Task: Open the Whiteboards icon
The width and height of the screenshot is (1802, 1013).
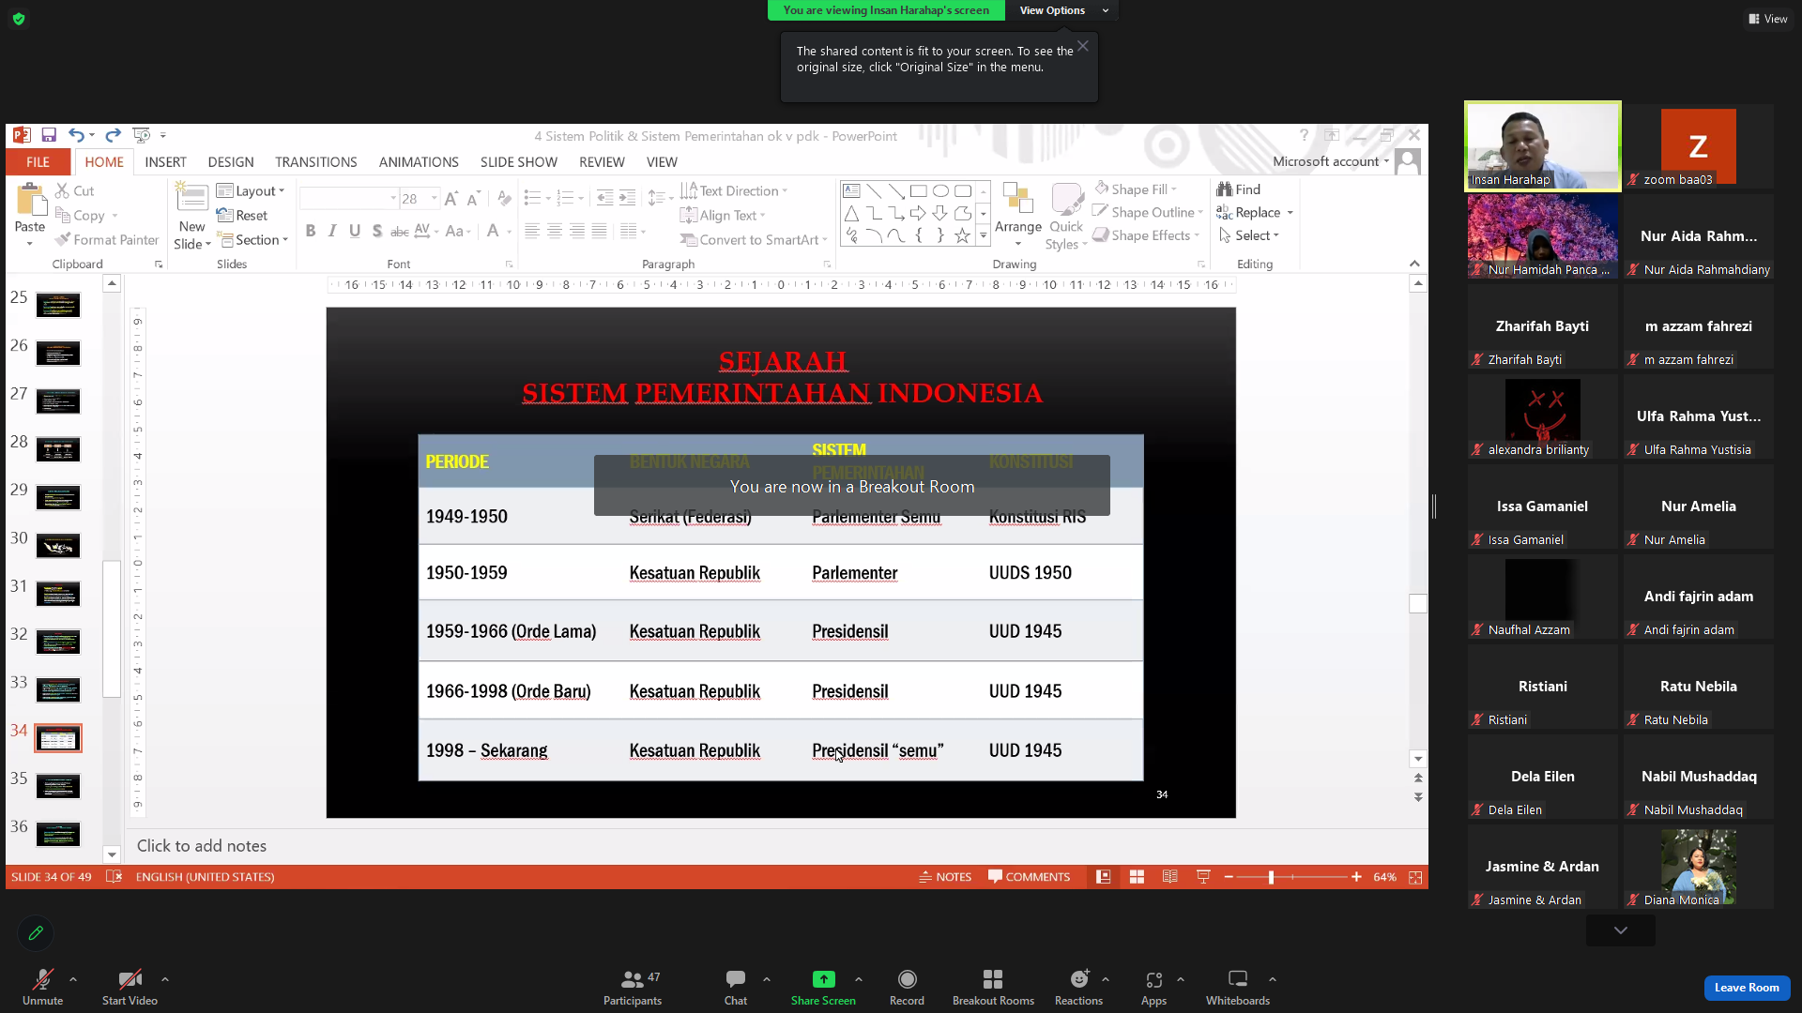Action: (x=1238, y=979)
